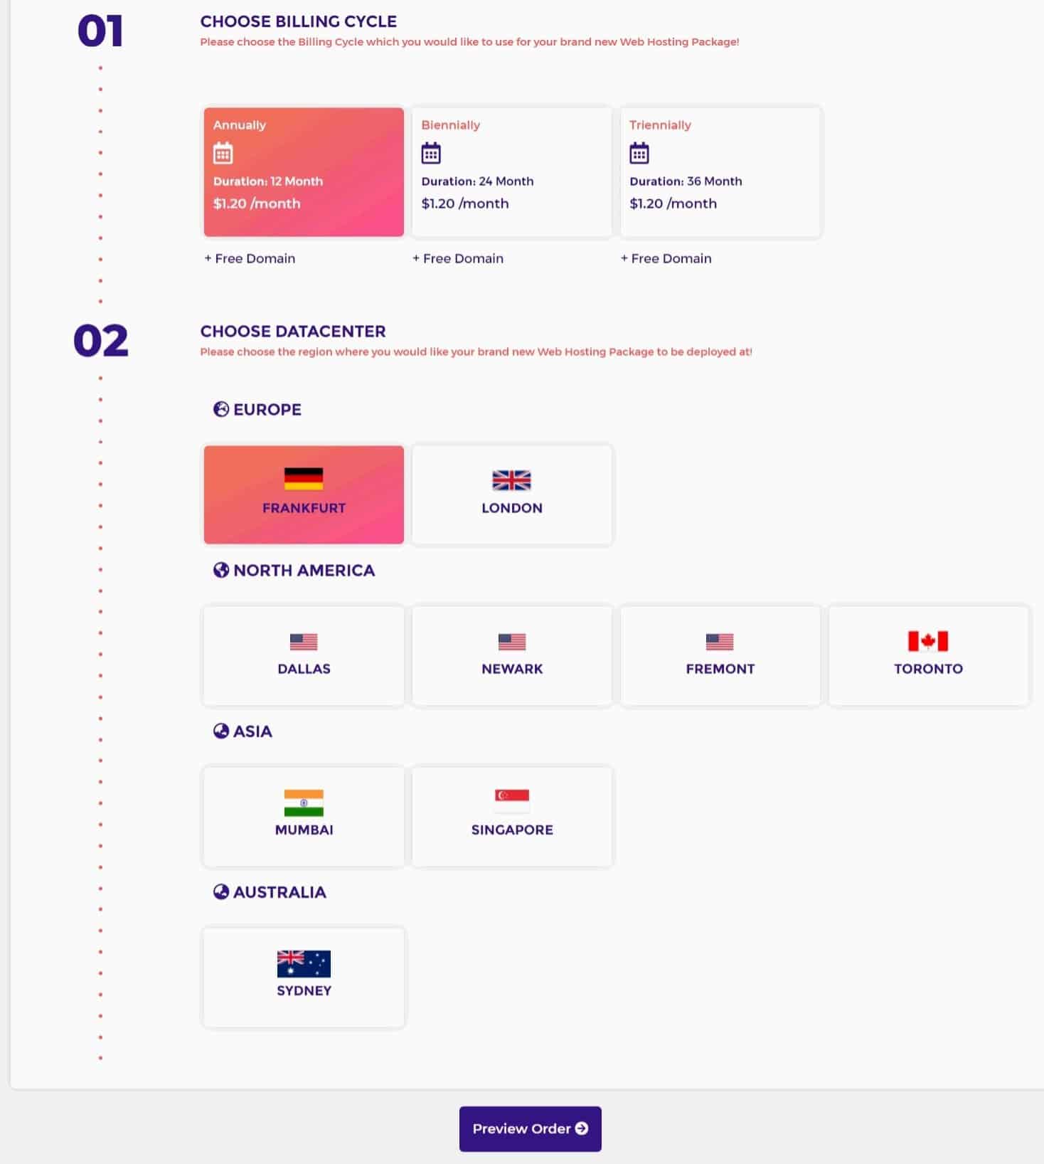Viewport: 1044px width, 1164px height.
Task: Choose the Dallas datacenter
Action: tap(304, 656)
